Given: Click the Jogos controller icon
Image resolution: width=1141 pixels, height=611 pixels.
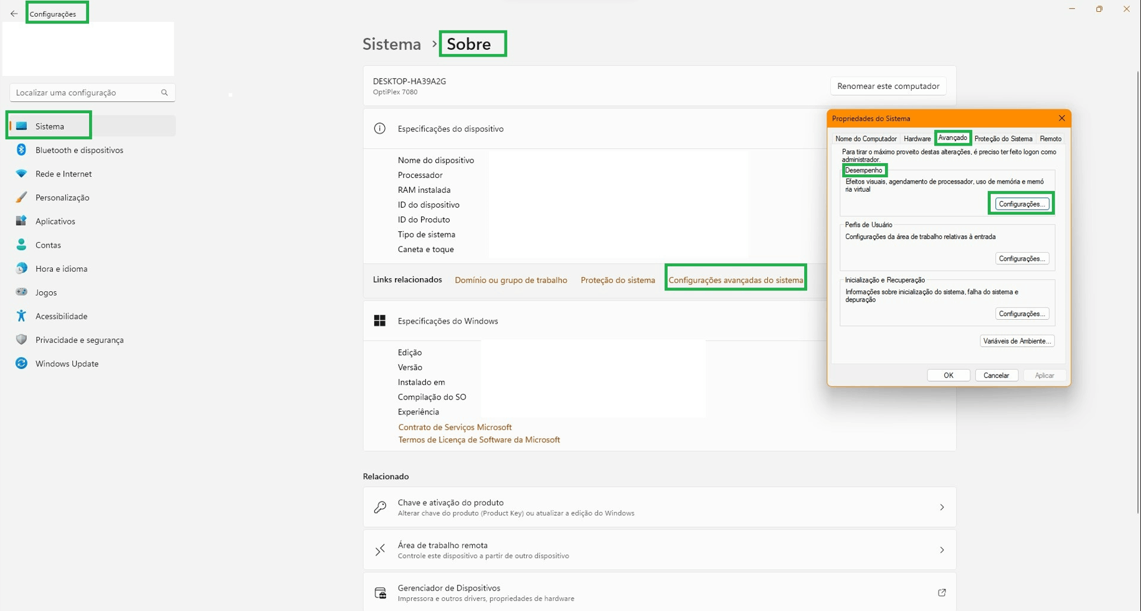Looking at the screenshot, I should point(21,292).
